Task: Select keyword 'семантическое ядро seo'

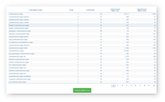Action: point(17,73)
